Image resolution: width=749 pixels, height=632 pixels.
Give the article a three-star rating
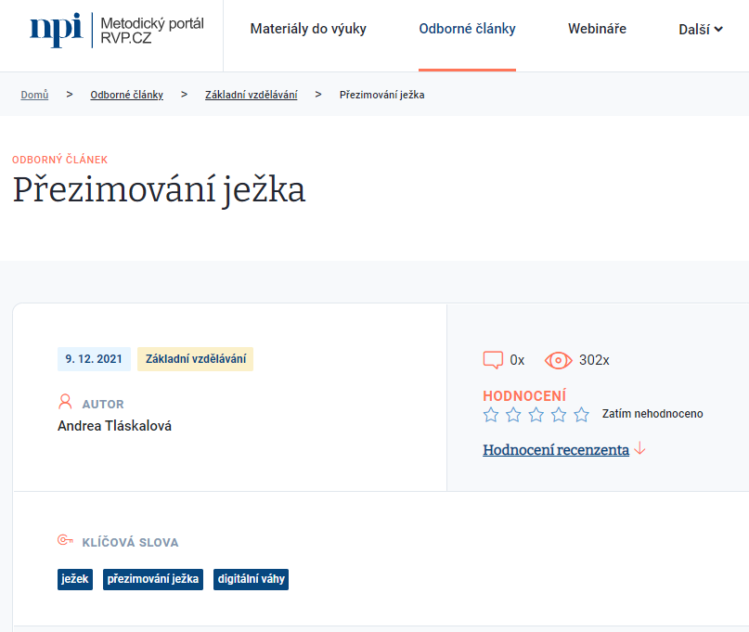click(536, 415)
